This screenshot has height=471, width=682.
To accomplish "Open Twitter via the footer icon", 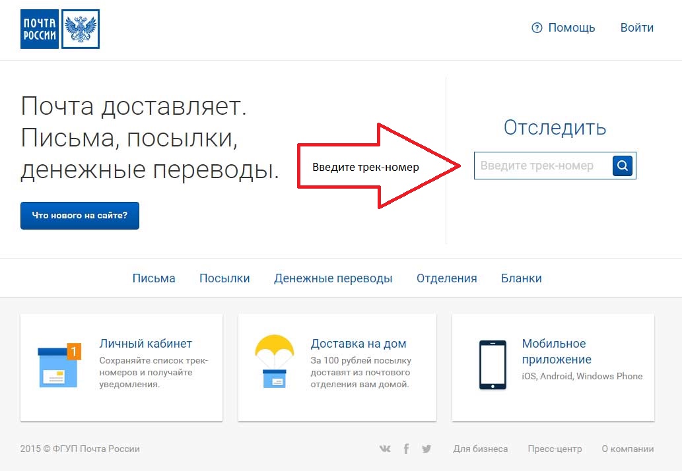I will (x=426, y=449).
